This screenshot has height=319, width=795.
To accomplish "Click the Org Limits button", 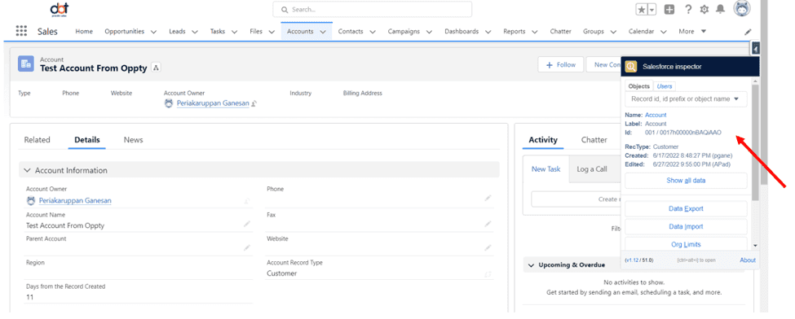I will tap(686, 244).
